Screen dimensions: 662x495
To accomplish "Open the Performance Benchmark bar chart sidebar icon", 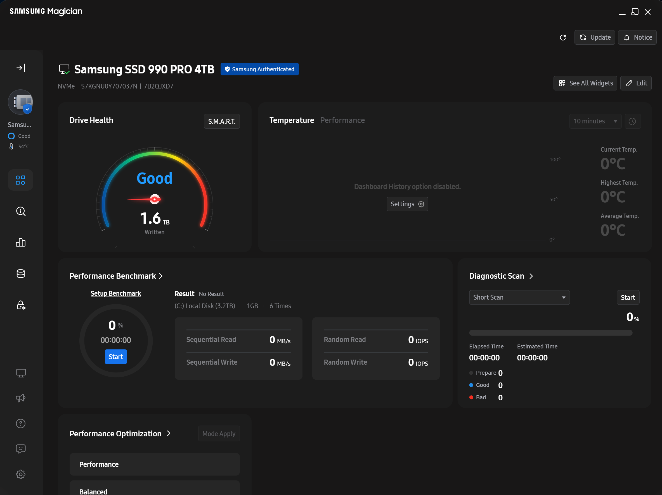I will 21,242.
